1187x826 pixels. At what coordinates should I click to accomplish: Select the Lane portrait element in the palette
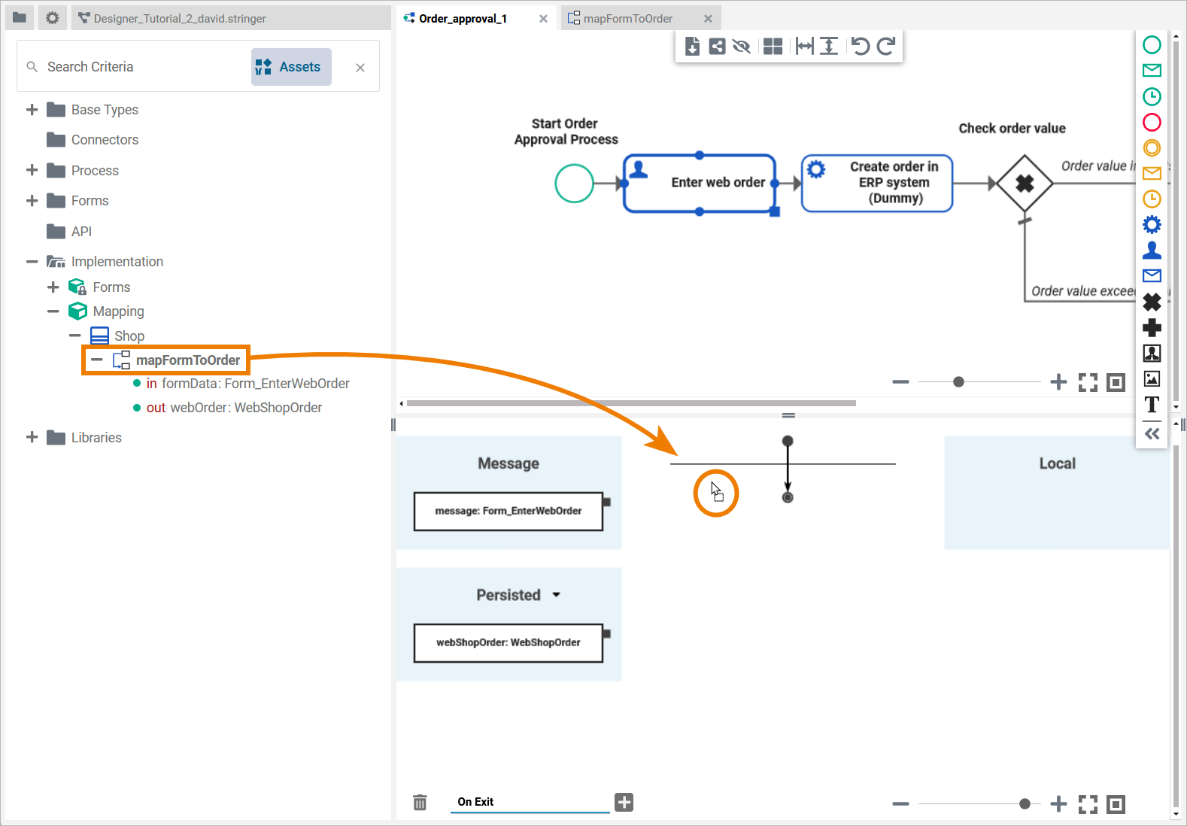(x=1152, y=353)
